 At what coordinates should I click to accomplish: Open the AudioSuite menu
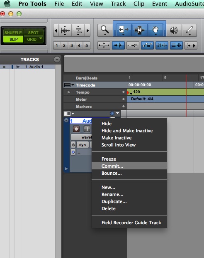[189, 4]
